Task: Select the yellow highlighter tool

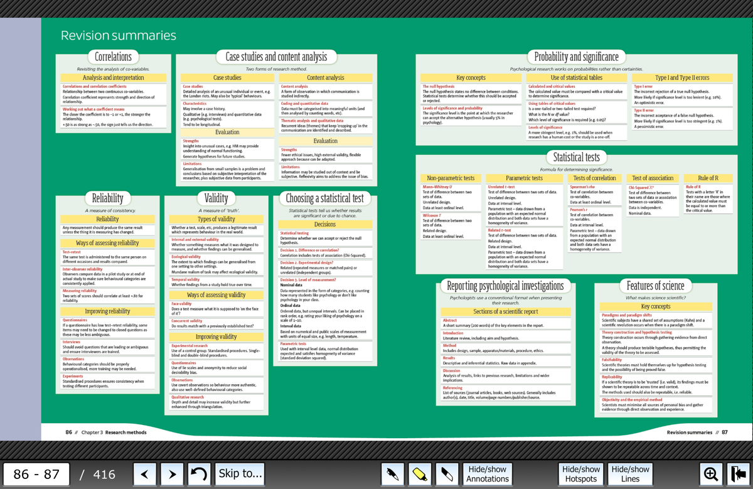Action: coord(419,473)
